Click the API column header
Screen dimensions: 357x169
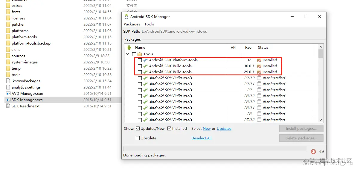tap(234, 48)
